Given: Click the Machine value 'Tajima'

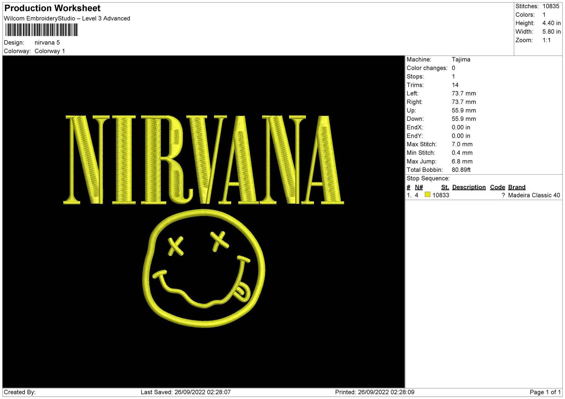Looking at the screenshot, I should pos(461,59).
